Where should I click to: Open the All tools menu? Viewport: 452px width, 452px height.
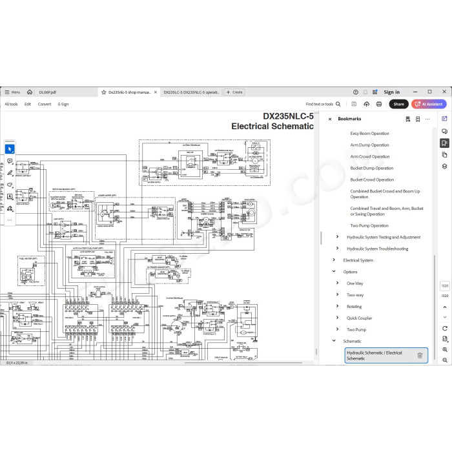(11, 104)
